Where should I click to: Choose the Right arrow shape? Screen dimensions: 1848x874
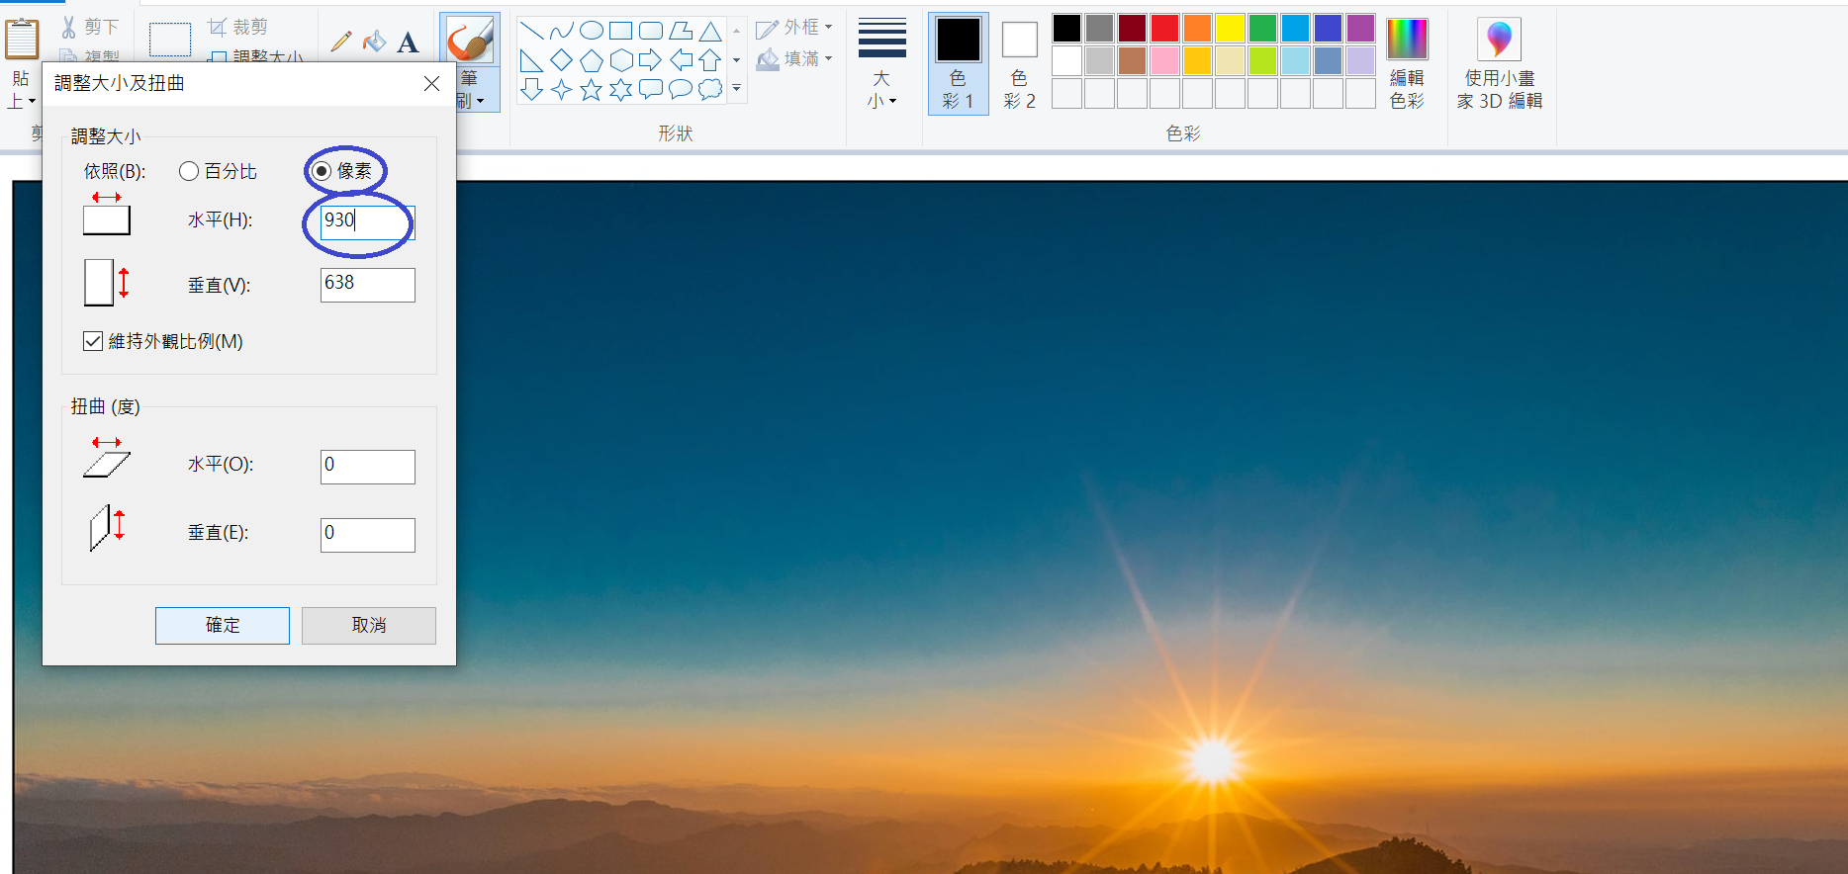(x=650, y=60)
